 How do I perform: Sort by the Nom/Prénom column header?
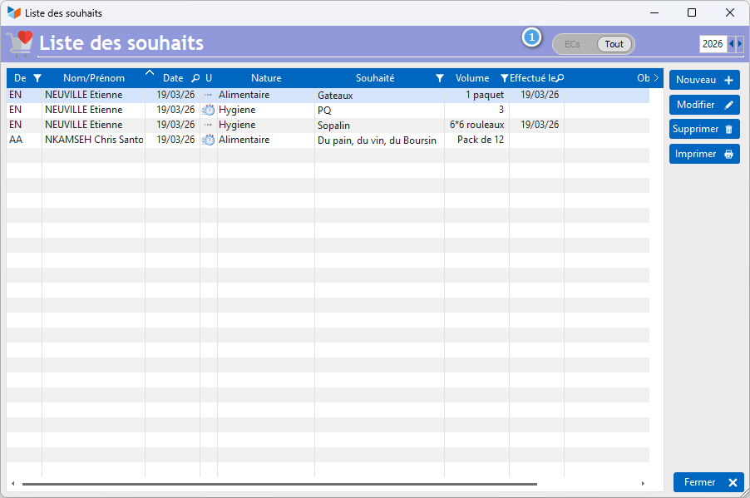pos(93,78)
